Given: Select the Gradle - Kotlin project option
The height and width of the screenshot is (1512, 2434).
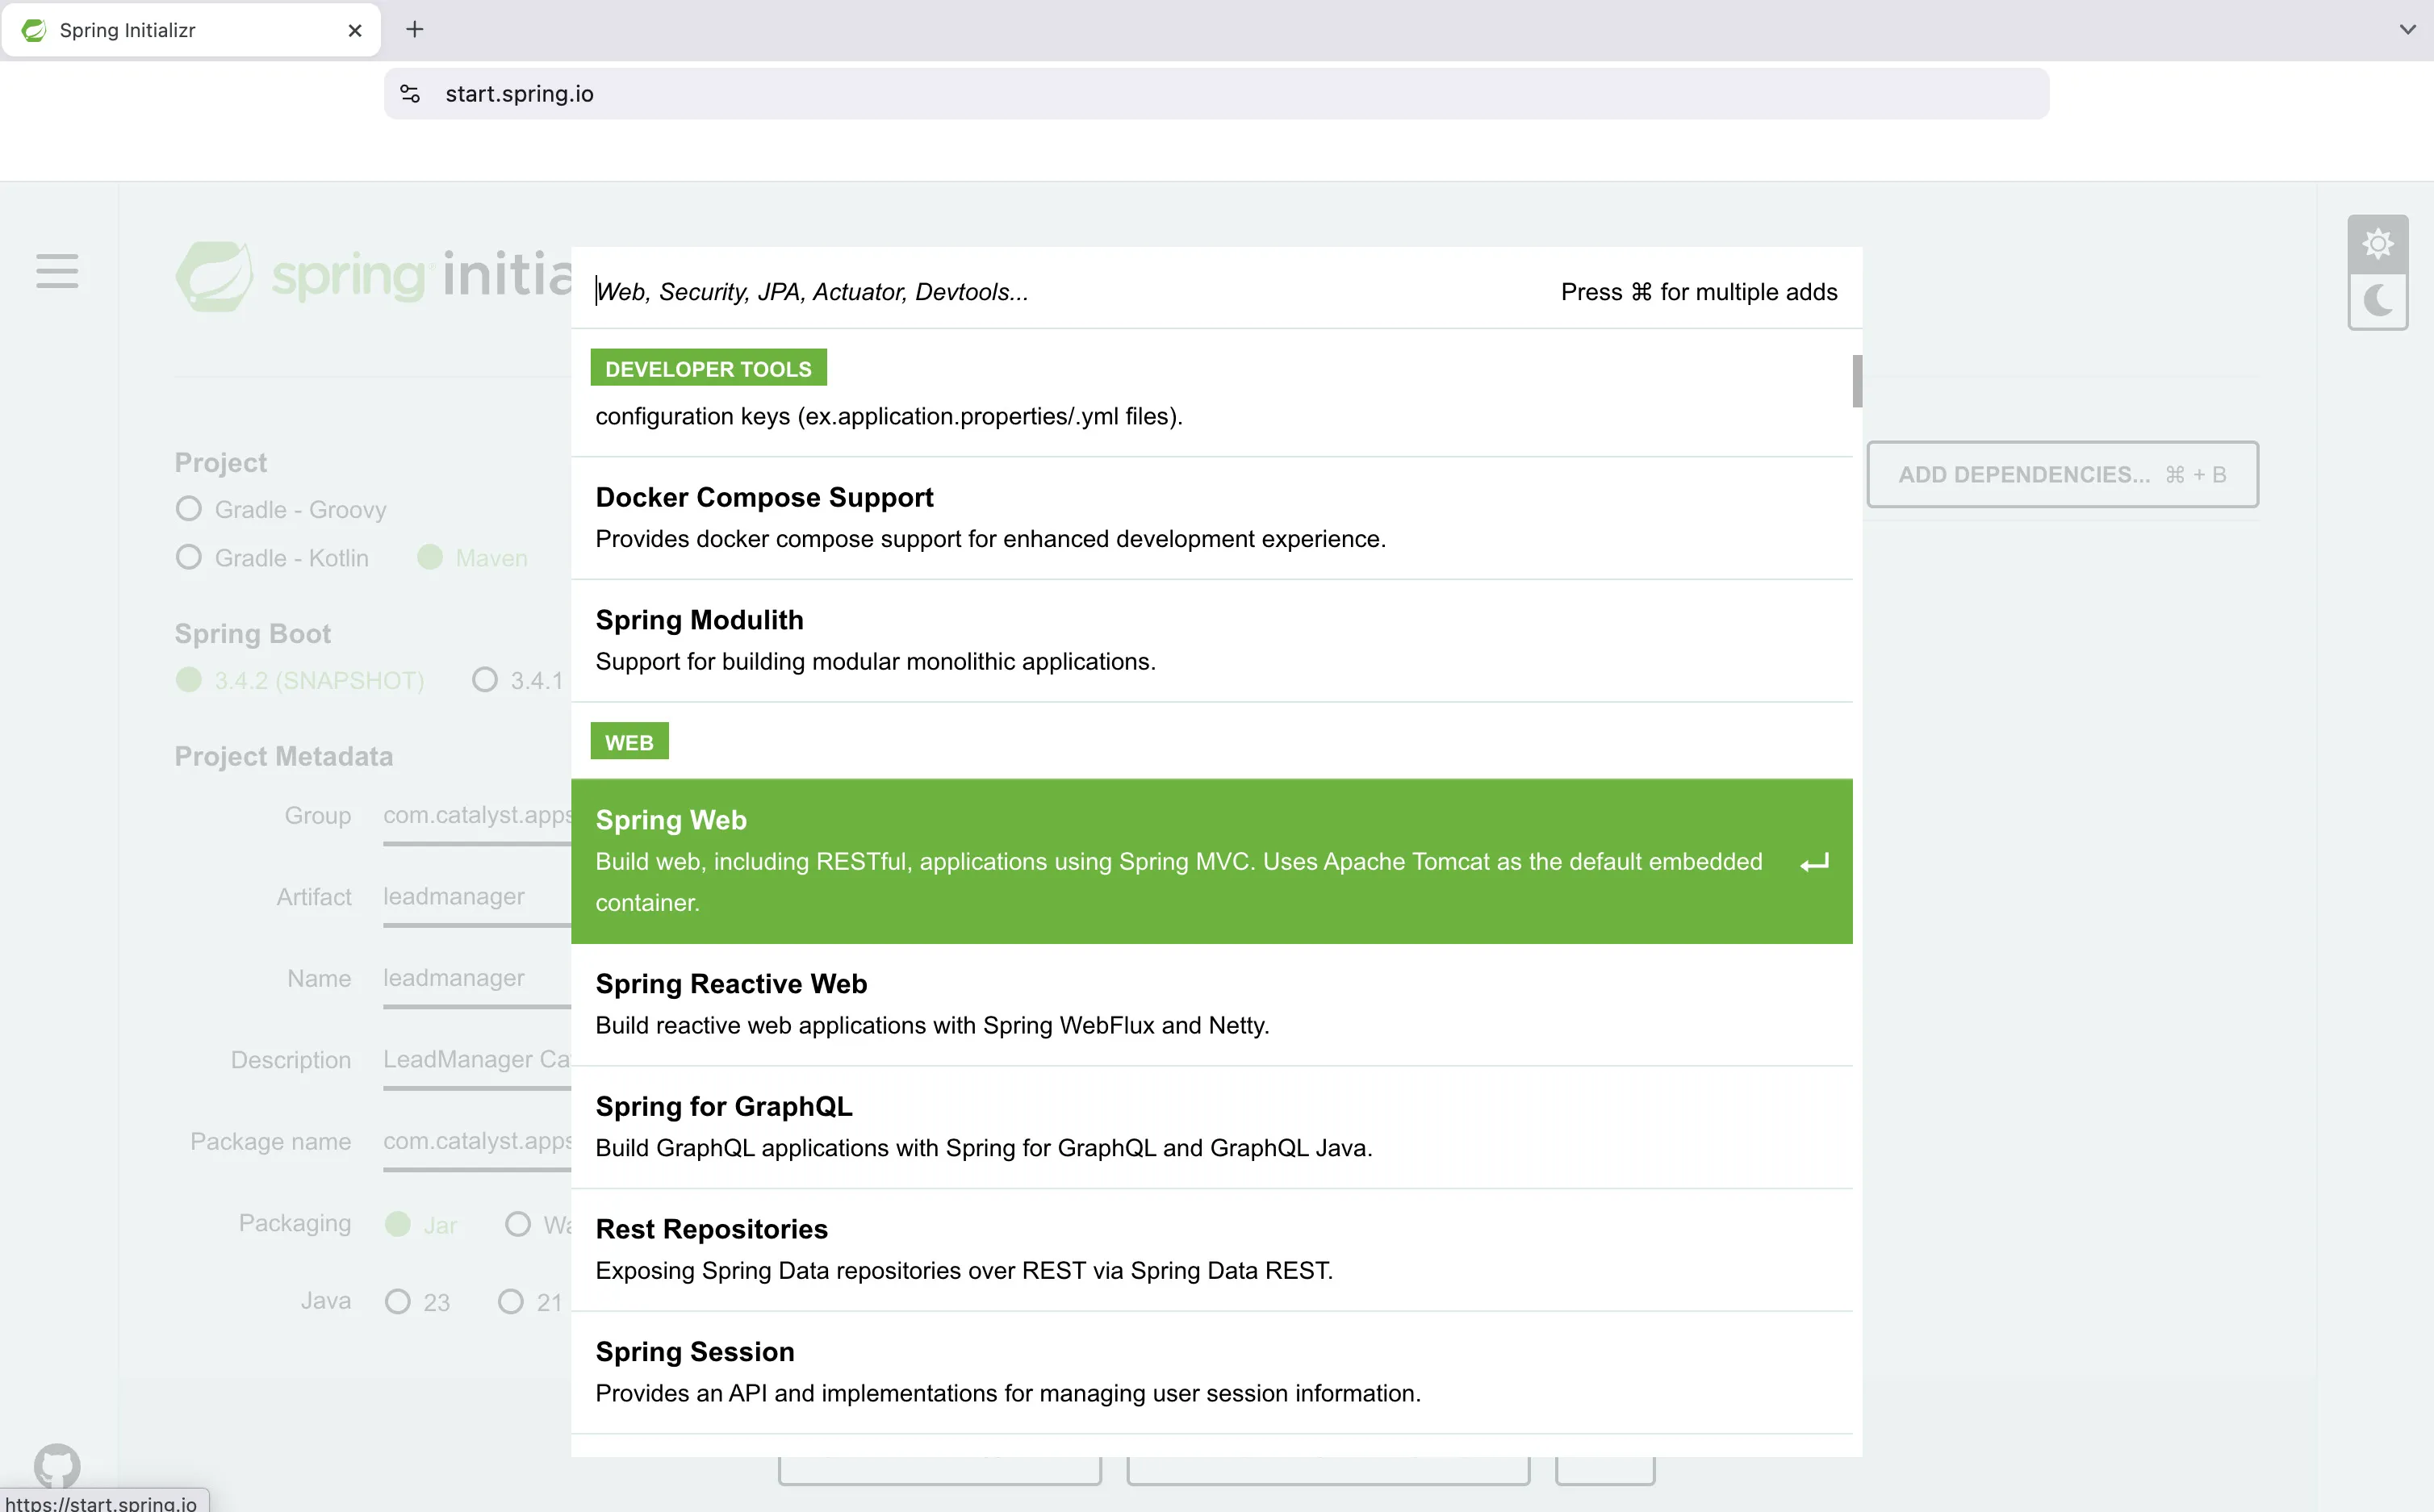Looking at the screenshot, I should pos(189,557).
